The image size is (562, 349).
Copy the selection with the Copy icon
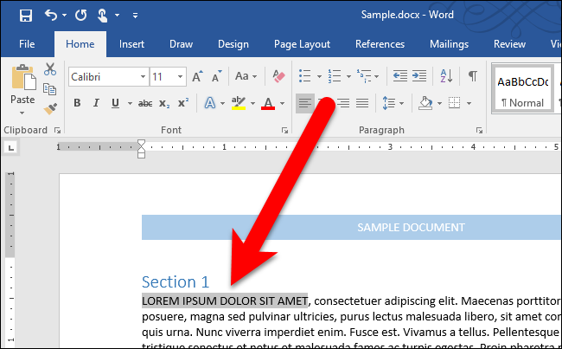(x=50, y=89)
